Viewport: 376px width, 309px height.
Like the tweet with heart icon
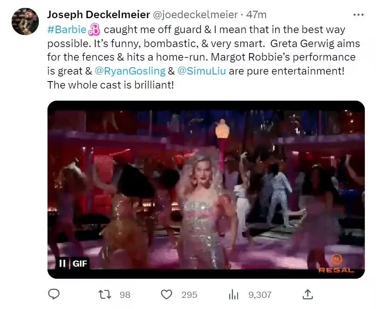point(166,295)
